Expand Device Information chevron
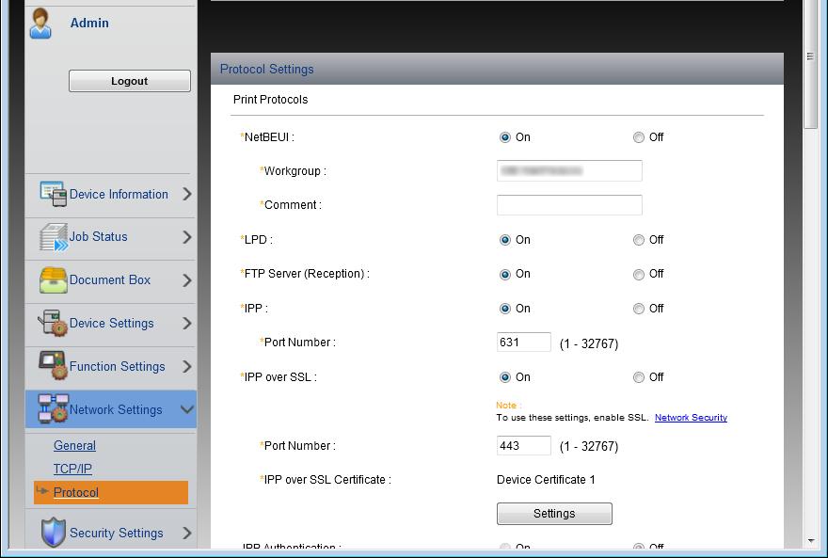Image resolution: width=828 pixels, height=558 pixels. (187, 194)
